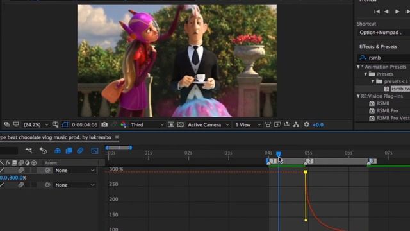Toggle motion blur switch on first layer
The height and width of the screenshot is (231, 410).
tap(21, 171)
